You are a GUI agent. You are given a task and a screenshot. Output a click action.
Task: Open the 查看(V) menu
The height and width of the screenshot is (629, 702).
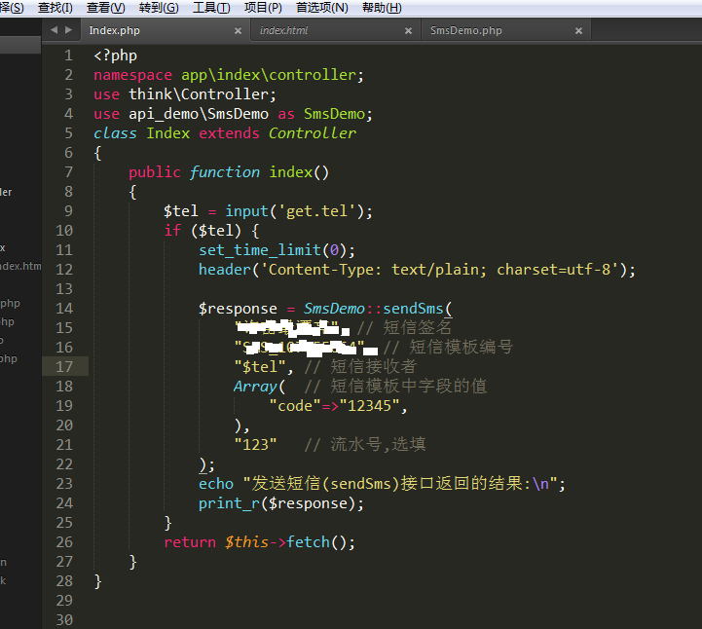[x=105, y=8]
